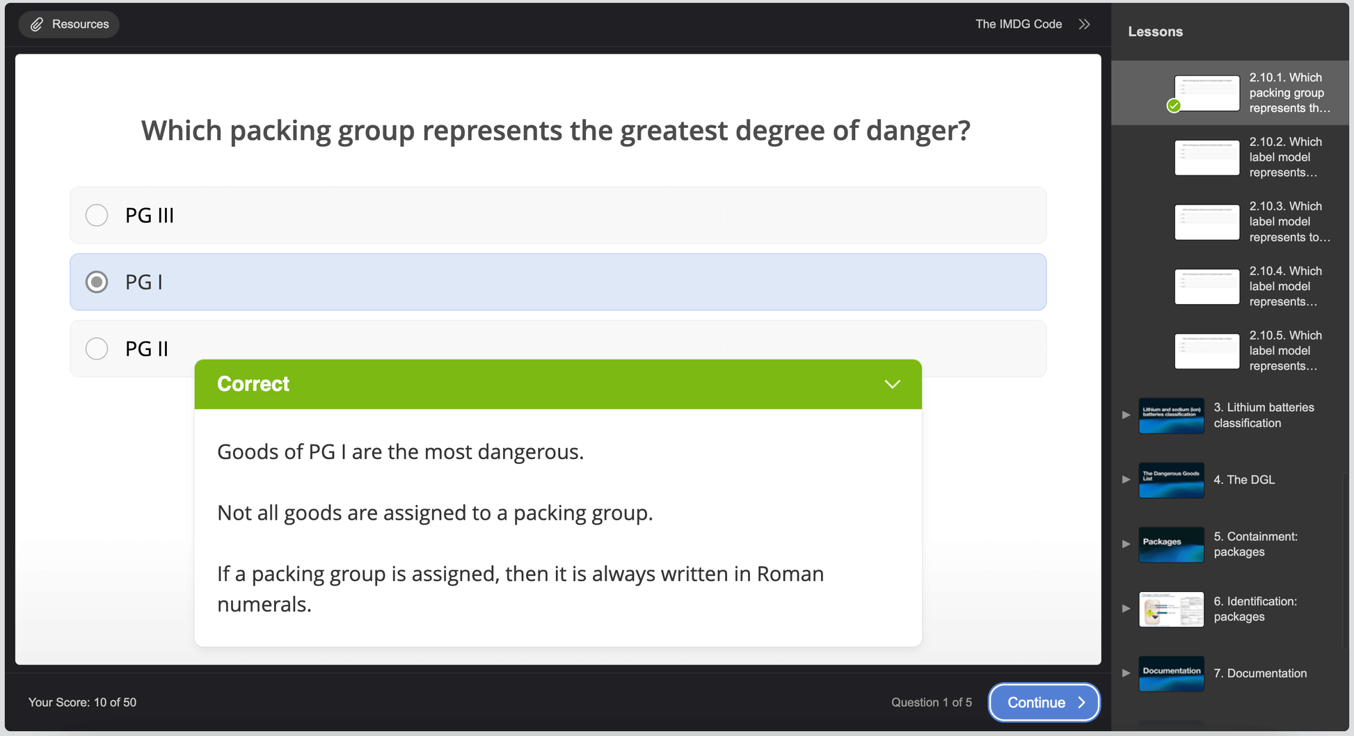Select the PG III radio button

pos(97,216)
